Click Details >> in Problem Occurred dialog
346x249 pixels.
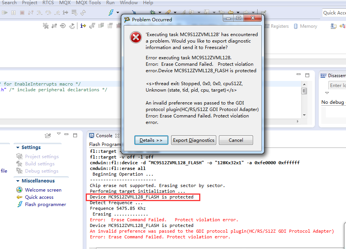pos(151,140)
